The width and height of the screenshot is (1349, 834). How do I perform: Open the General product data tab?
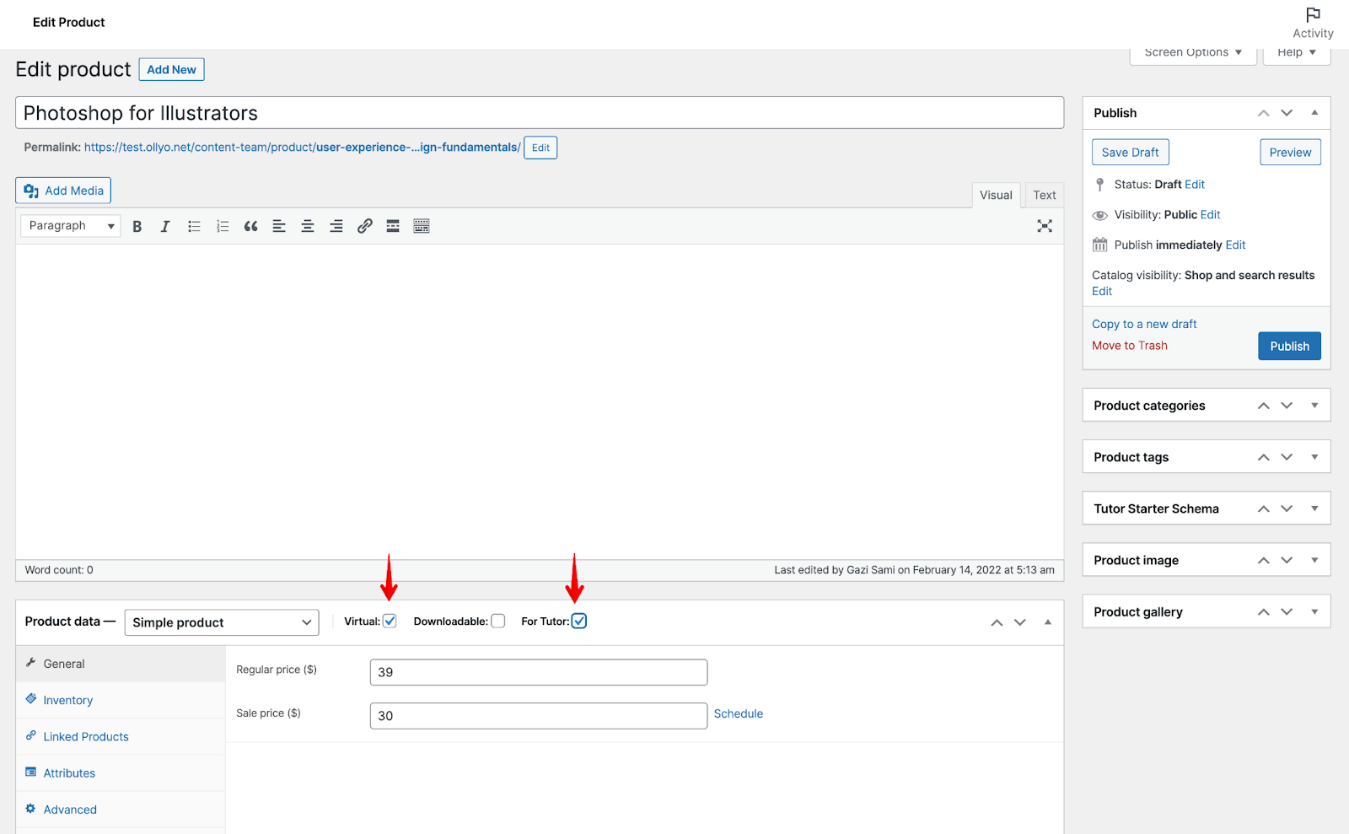pyautogui.click(x=121, y=664)
